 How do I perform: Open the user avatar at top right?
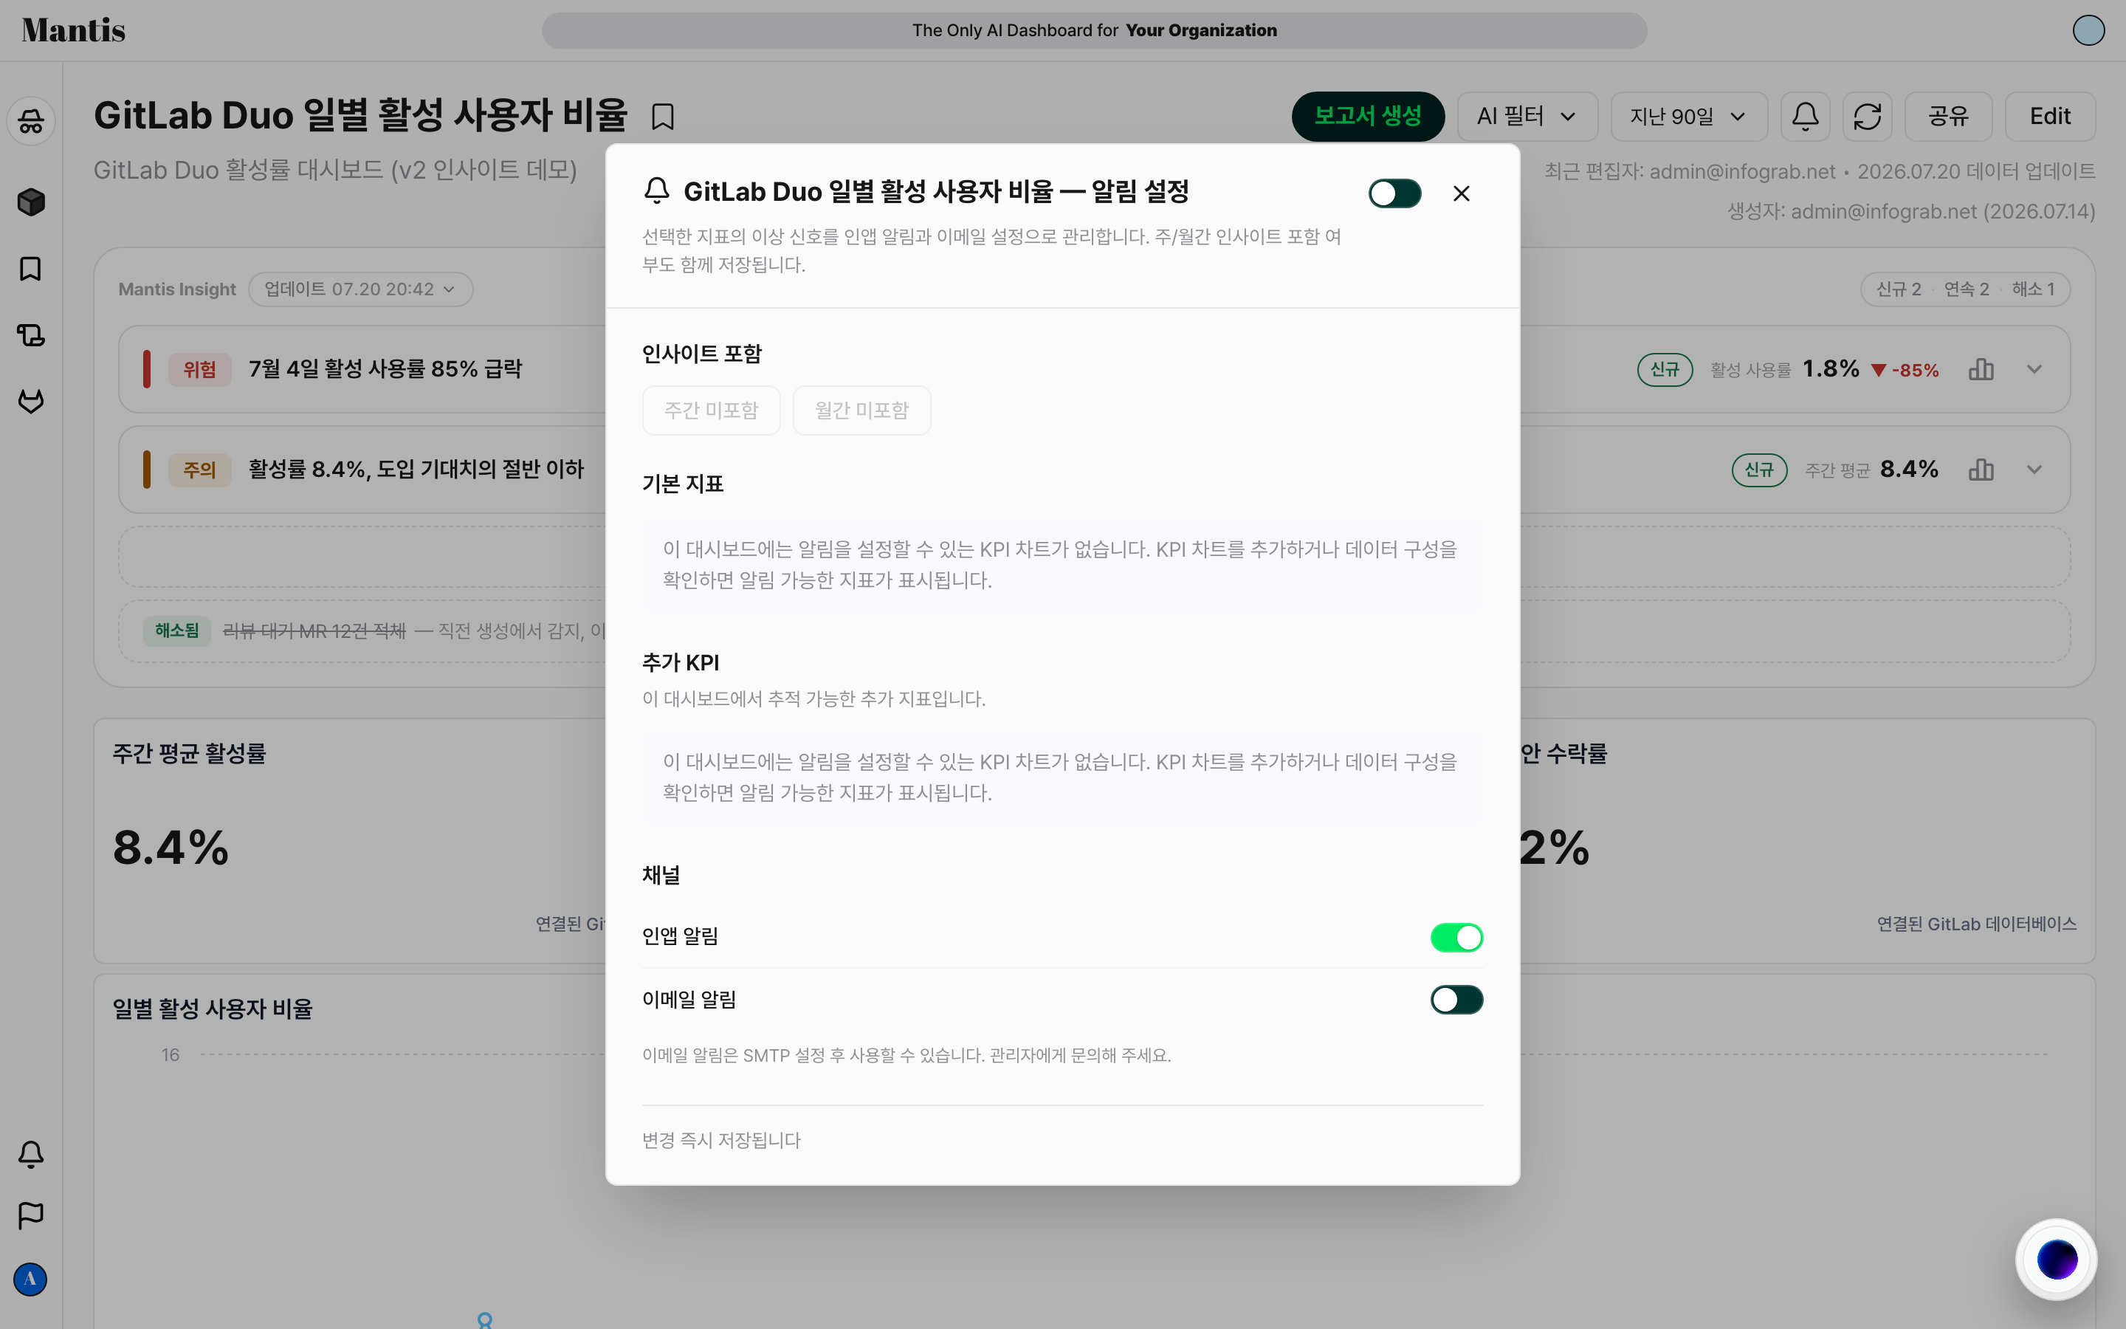[x=2088, y=30]
